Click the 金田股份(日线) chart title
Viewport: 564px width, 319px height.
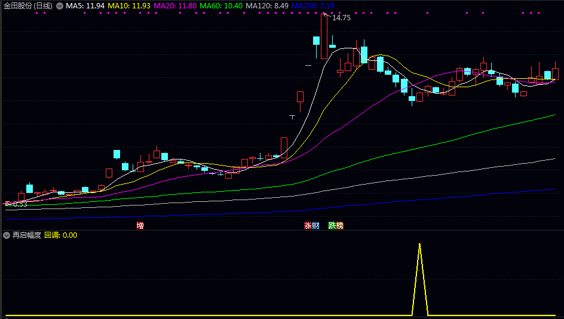tap(27, 6)
